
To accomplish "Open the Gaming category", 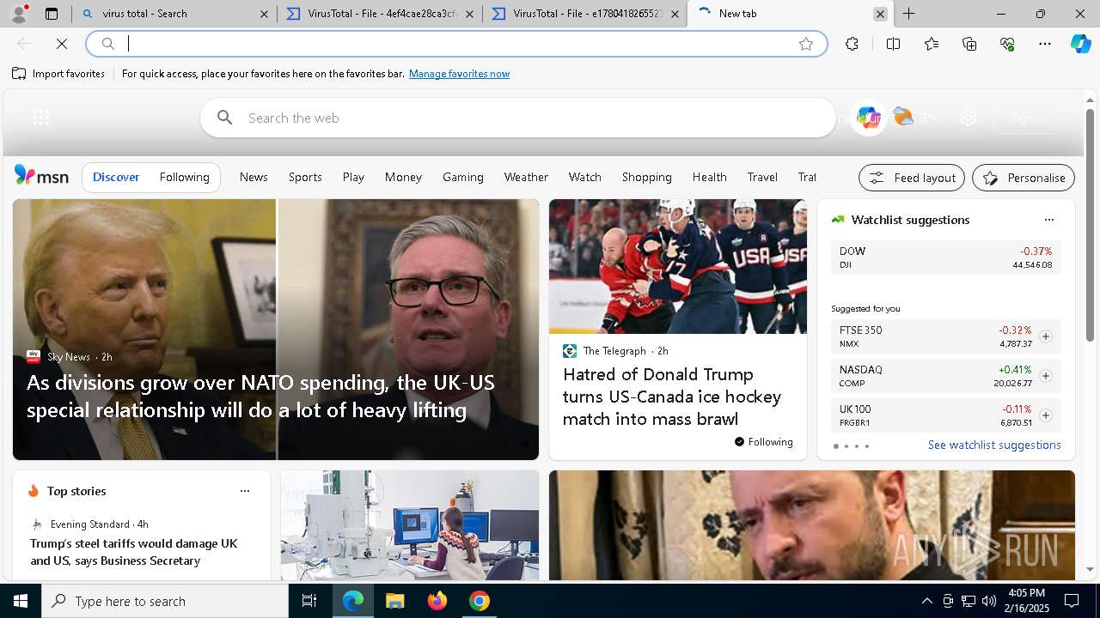I will tap(463, 177).
